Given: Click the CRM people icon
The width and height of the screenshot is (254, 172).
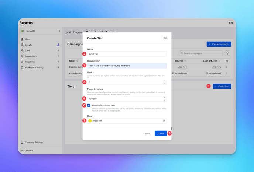Looking at the screenshot, I should [x=22, y=50].
